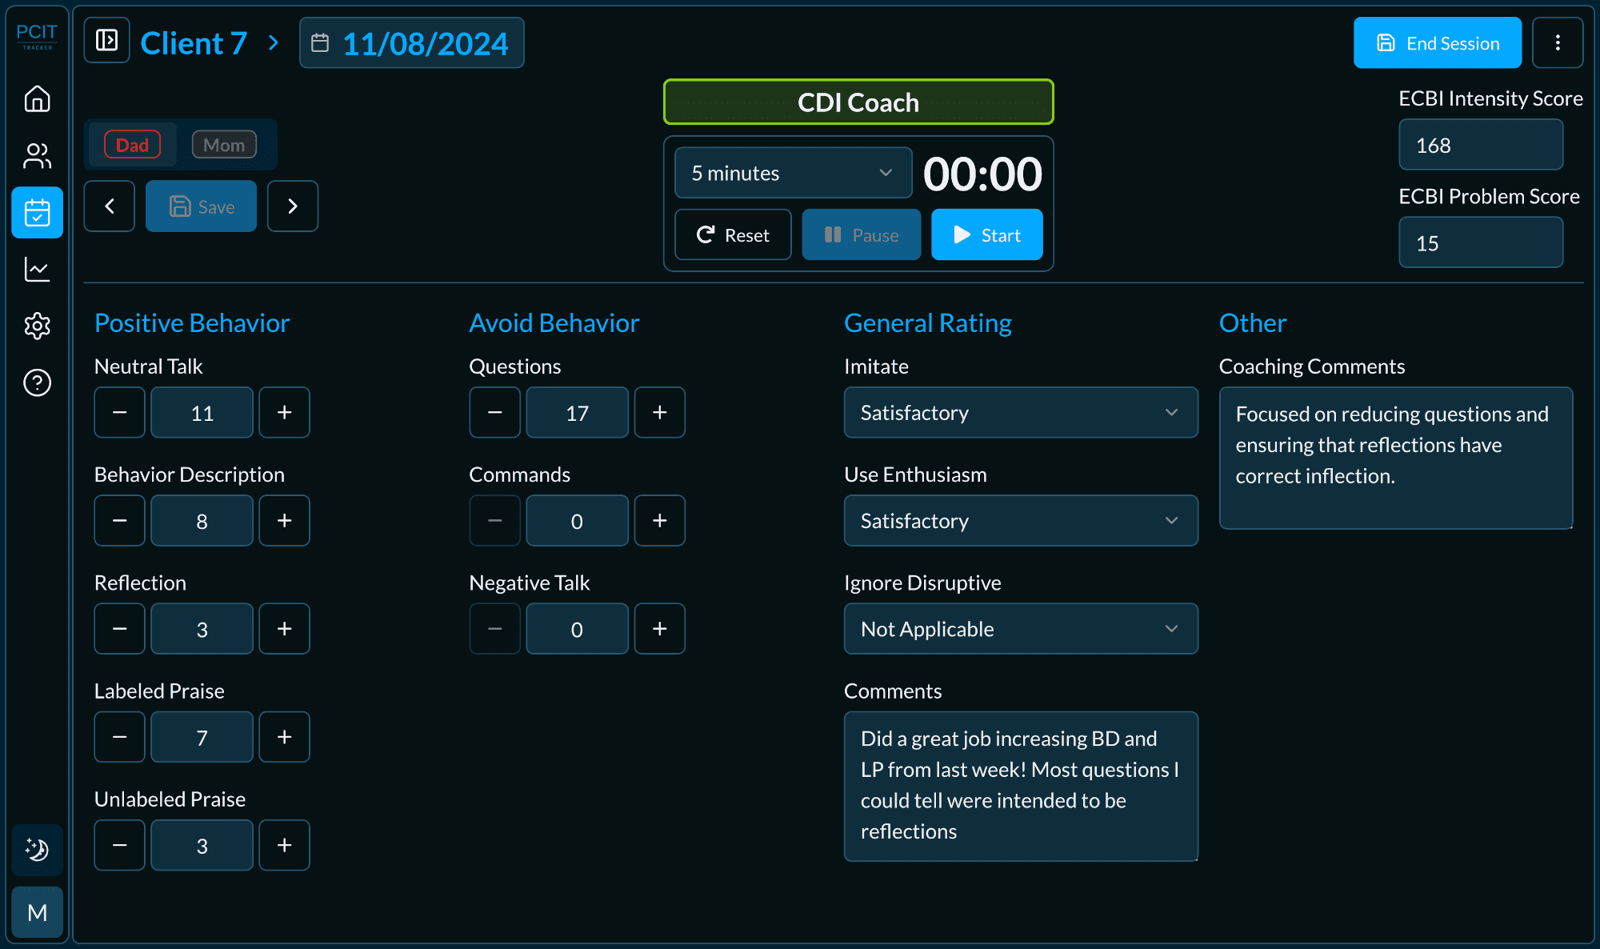Toggle dark mode moon icon
The image size is (1600, 949).
pos(37,849)
